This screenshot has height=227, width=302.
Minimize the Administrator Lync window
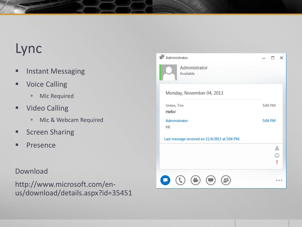point(264,58)
